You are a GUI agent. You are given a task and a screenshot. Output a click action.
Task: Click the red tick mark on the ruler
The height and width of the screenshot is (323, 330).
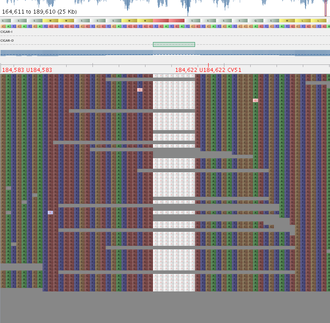[x=208, y=65]
